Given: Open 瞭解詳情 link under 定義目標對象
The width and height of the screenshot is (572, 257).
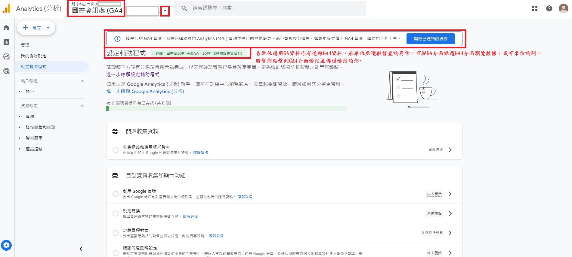Looking at the screenshot, I should pyautogui.click(x=216, y=236).
